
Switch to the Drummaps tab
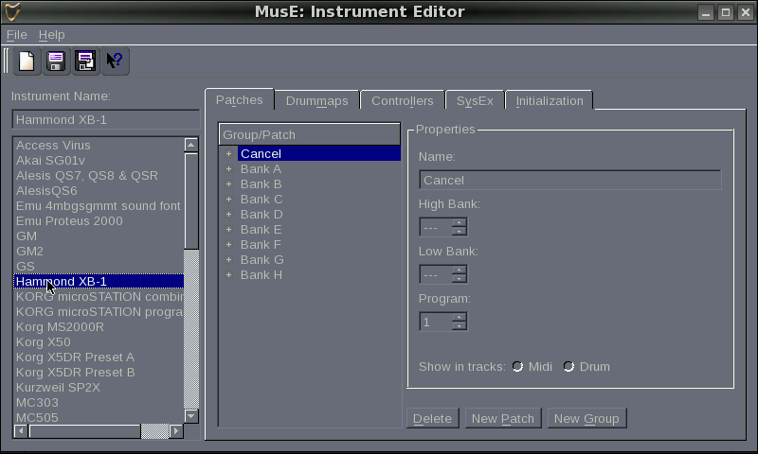(316, 101)
